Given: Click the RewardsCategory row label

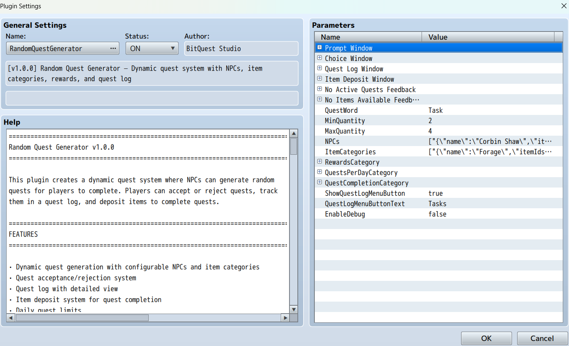Looking at the screenshot, I should (352, 162).
